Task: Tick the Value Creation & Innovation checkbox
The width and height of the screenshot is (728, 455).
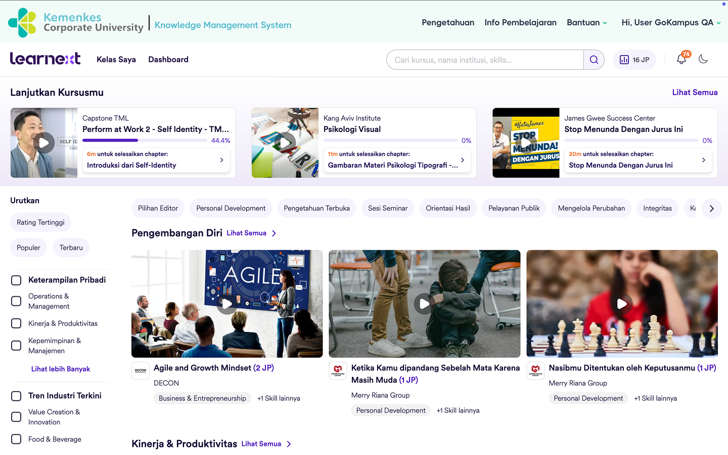Action: (x=16, y=417)
